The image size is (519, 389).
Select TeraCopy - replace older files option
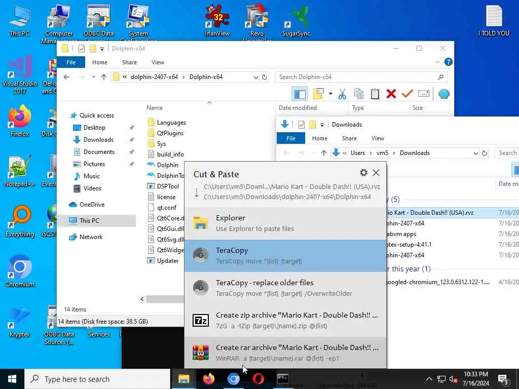point(285,288)
